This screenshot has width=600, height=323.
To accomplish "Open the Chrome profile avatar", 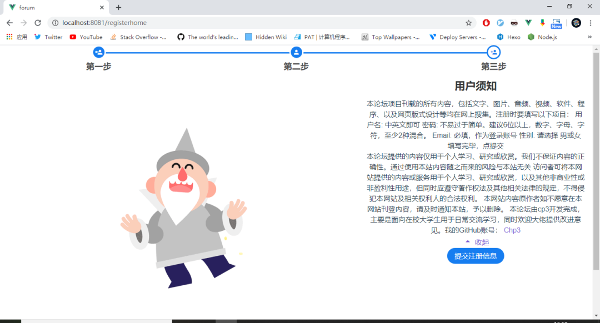I will coord(574,23).
